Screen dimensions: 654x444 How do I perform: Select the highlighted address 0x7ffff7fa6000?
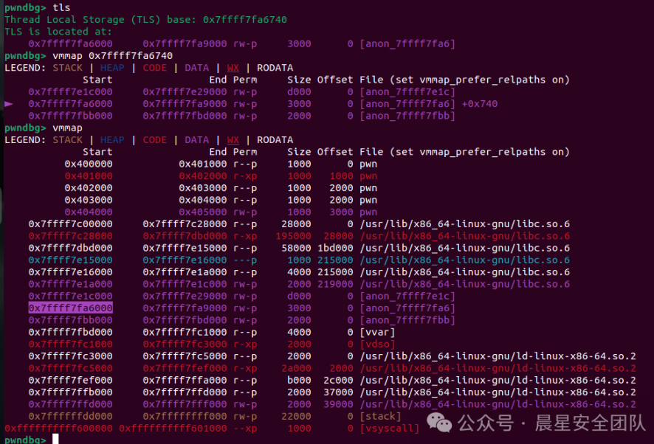pyautogui.click(x=70, y=308)
